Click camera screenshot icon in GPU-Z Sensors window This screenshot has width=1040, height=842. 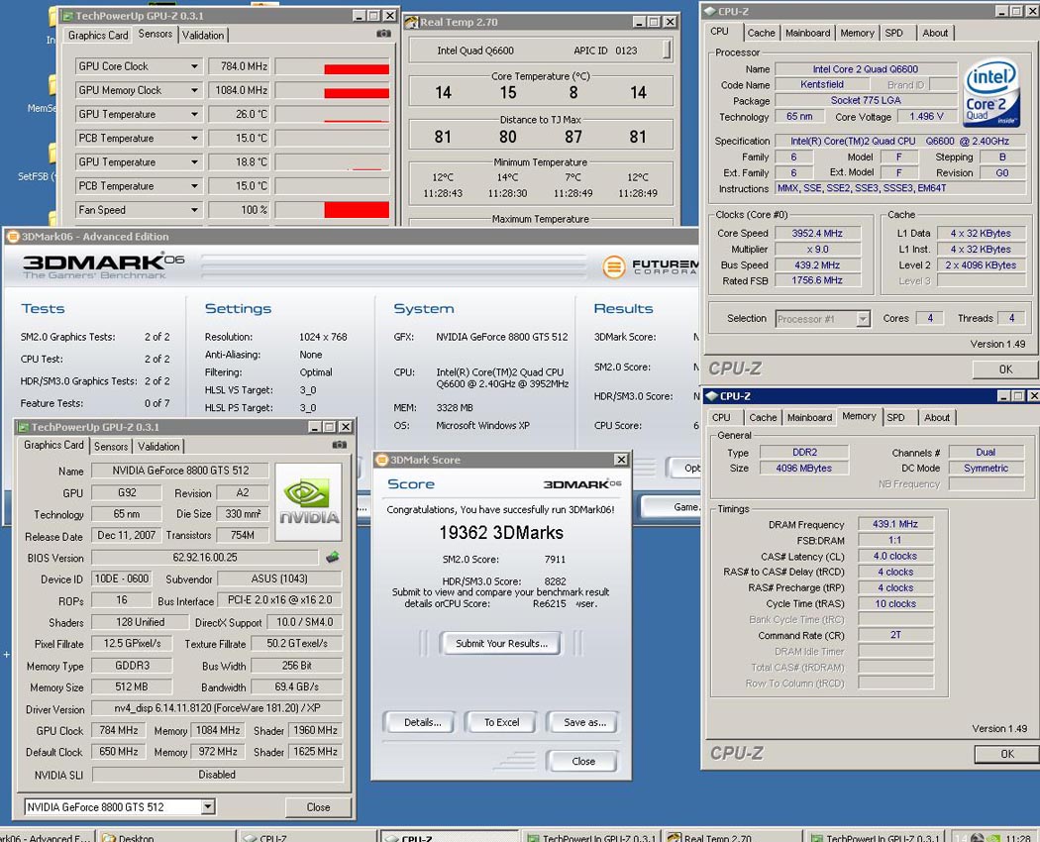coord(383,33)
